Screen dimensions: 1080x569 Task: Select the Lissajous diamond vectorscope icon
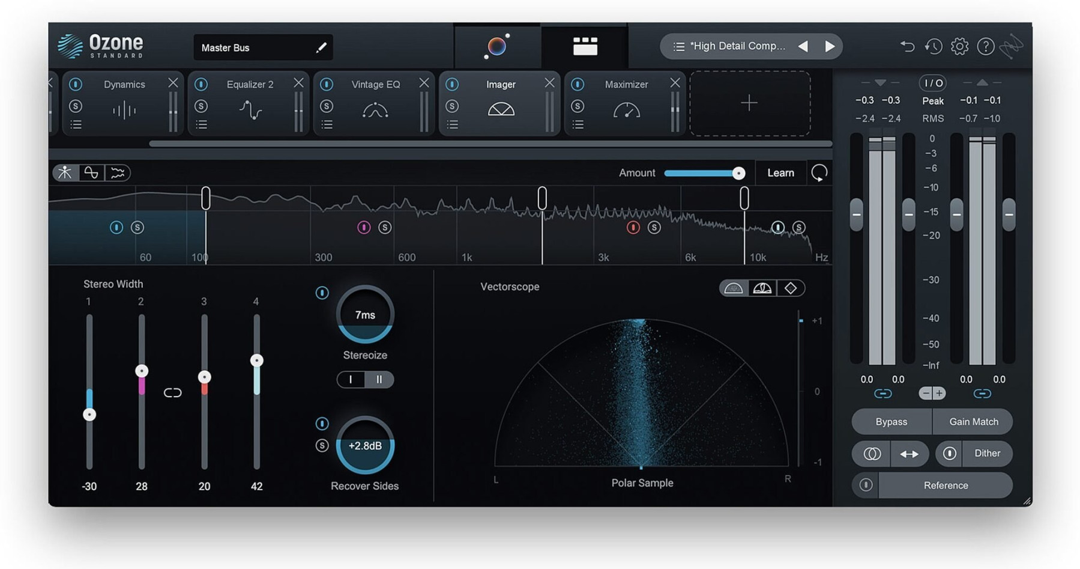tap(791, 288)
